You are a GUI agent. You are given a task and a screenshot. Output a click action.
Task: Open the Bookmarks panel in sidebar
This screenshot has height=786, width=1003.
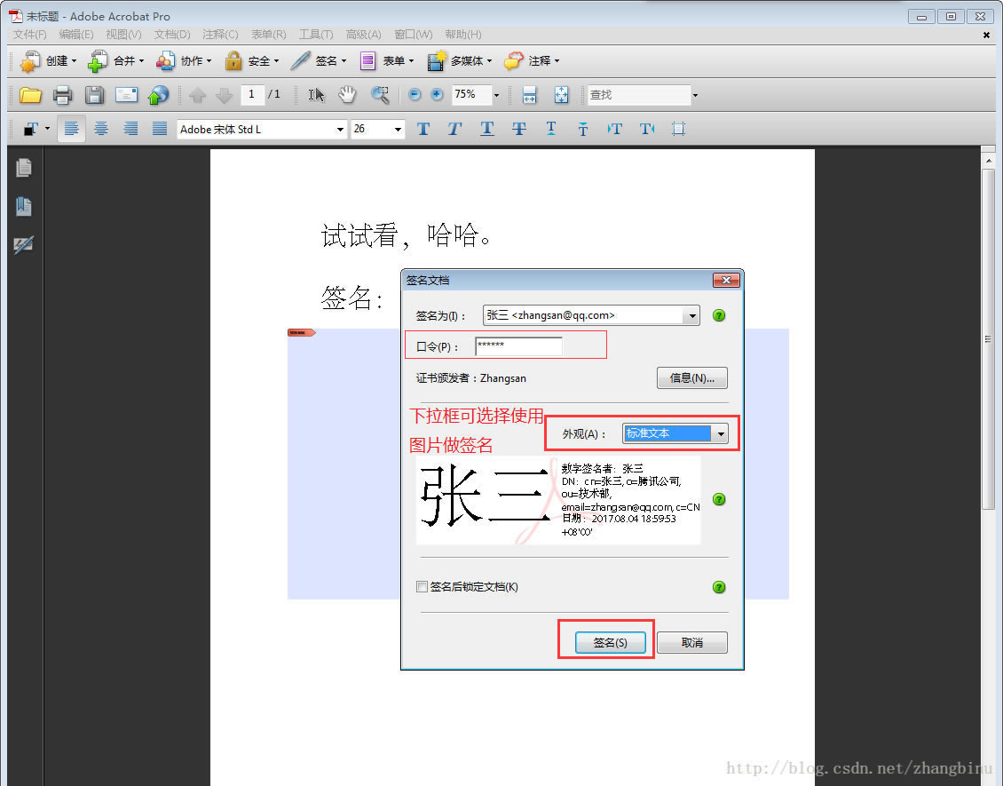24,206
